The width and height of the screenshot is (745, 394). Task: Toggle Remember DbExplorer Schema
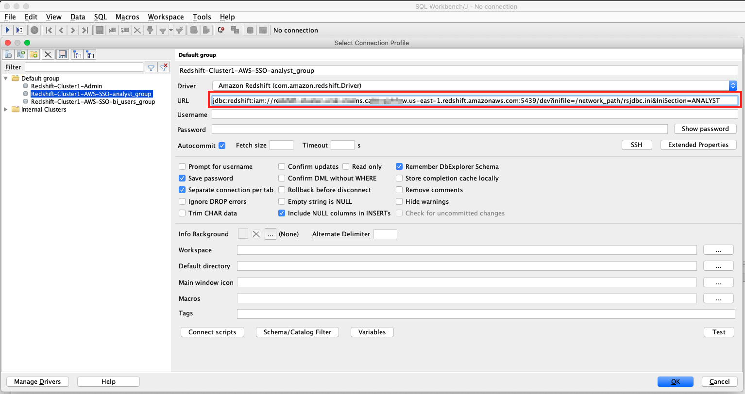pyautogui.click(x=399, y=166)
